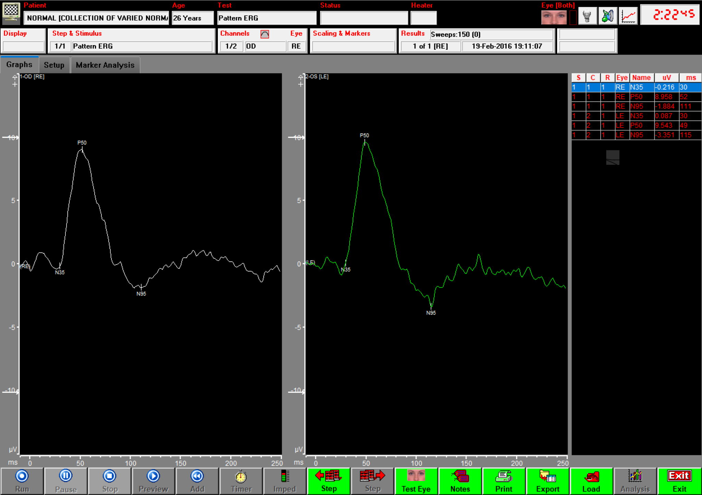Go to previous Step with left arrow
Viewport: 702px width, 495px height.
[x=328, y=481]
